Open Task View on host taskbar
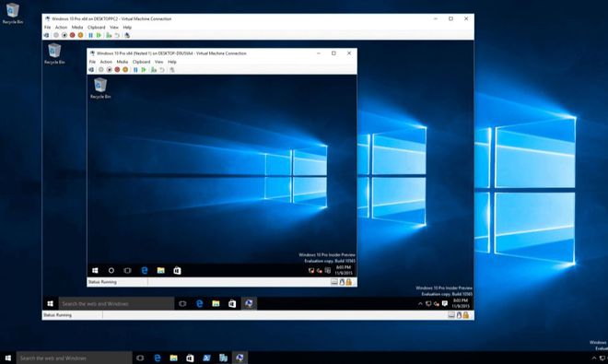 coord(140,358)
